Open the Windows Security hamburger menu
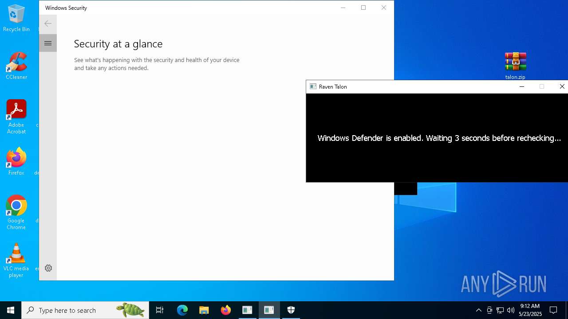The height and width of the screenshot is (319, 568). pyautogui.click(x=48, y=43)
